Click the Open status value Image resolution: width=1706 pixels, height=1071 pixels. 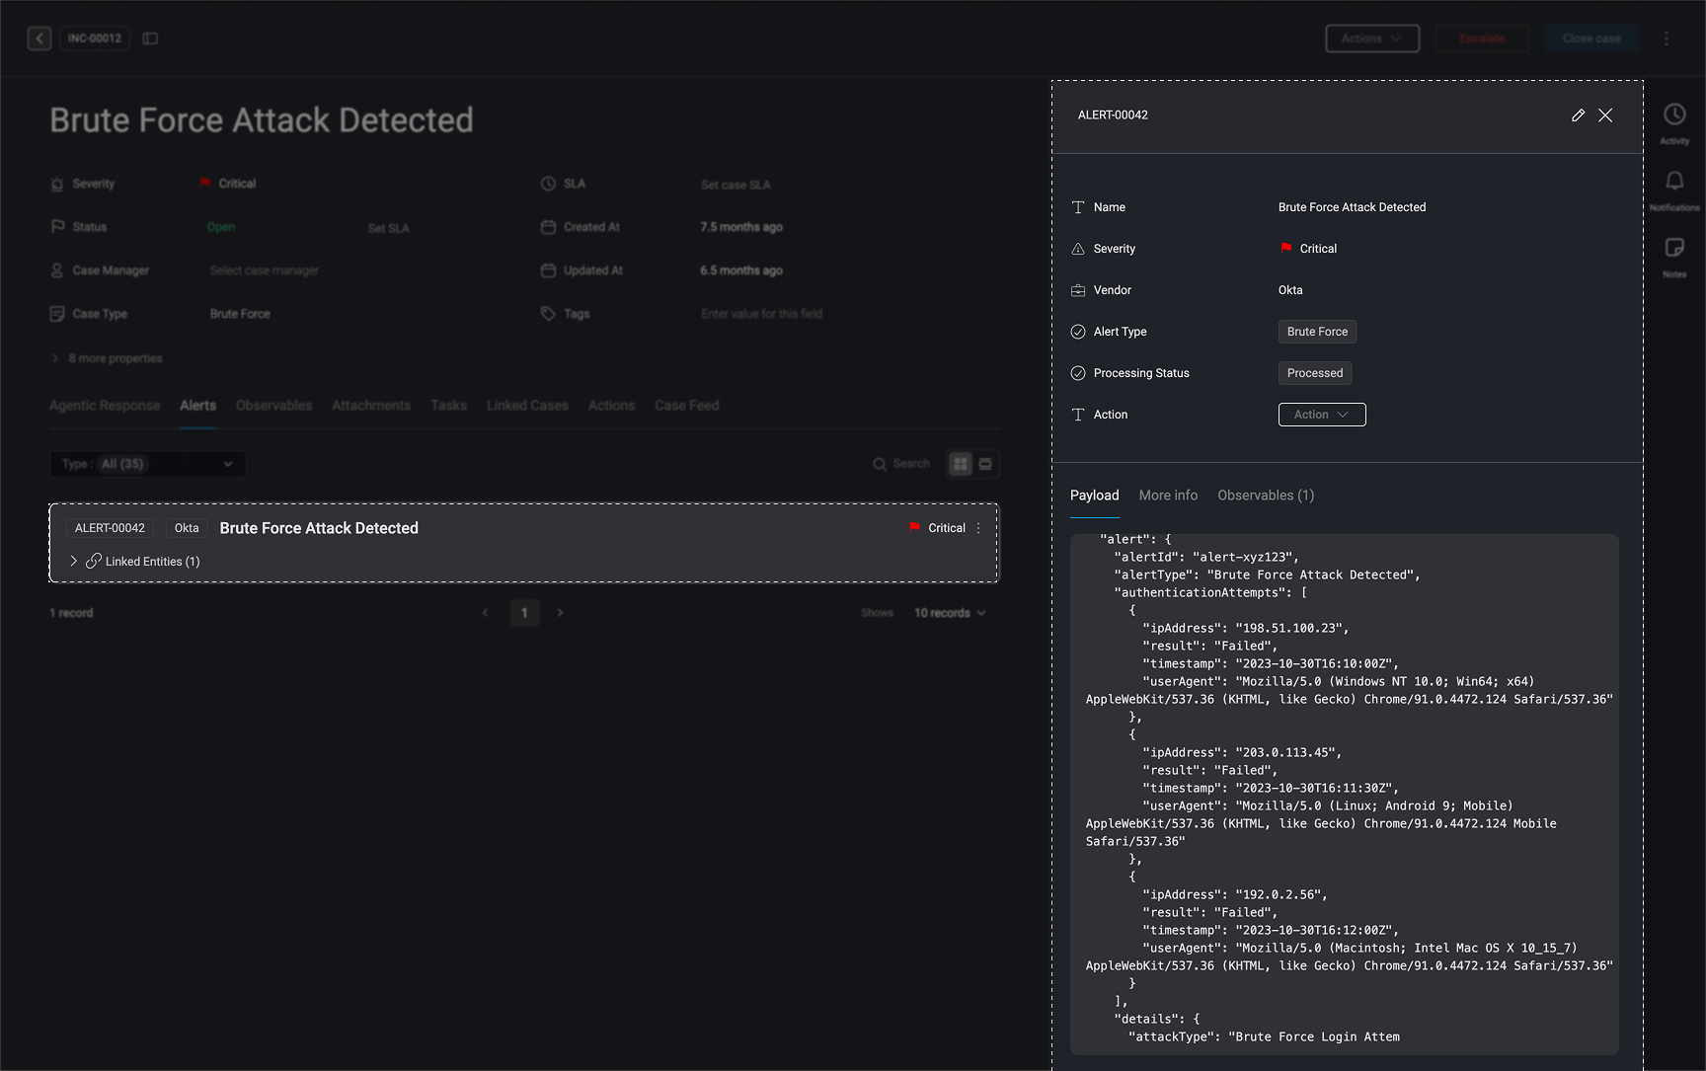click(221, 227)
